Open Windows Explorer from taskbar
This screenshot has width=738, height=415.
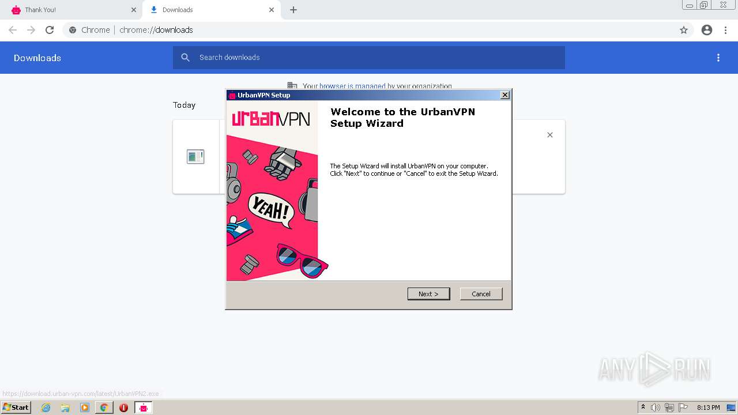pyautogui.click(x=65, y=408)
